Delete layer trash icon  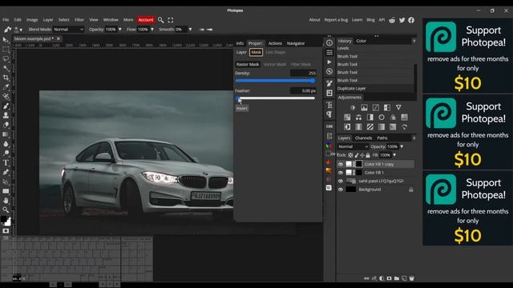pos(411,278)
